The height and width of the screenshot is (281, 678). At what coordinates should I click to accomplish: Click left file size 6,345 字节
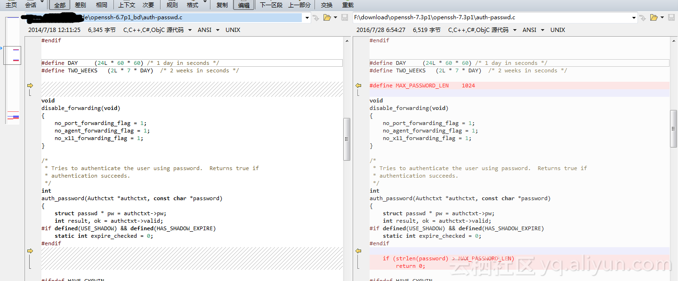click(102, 30)
